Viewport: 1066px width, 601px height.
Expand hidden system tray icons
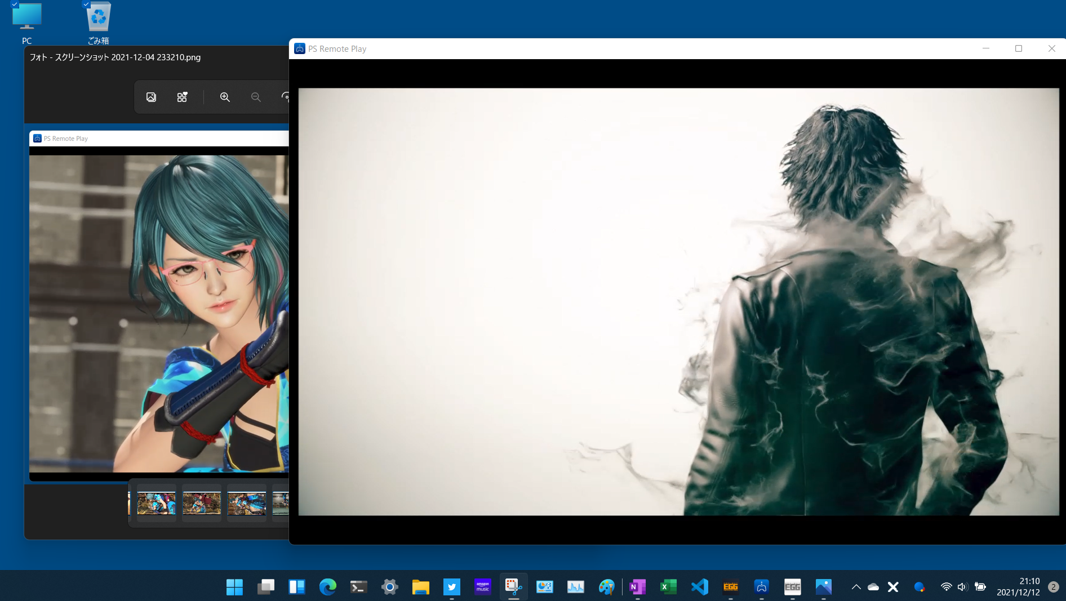[x=856, y=587]
